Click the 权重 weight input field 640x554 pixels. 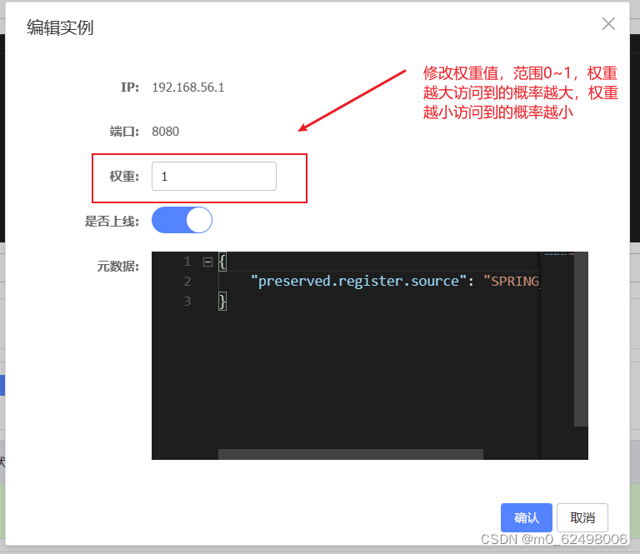(x=214, y=177)
